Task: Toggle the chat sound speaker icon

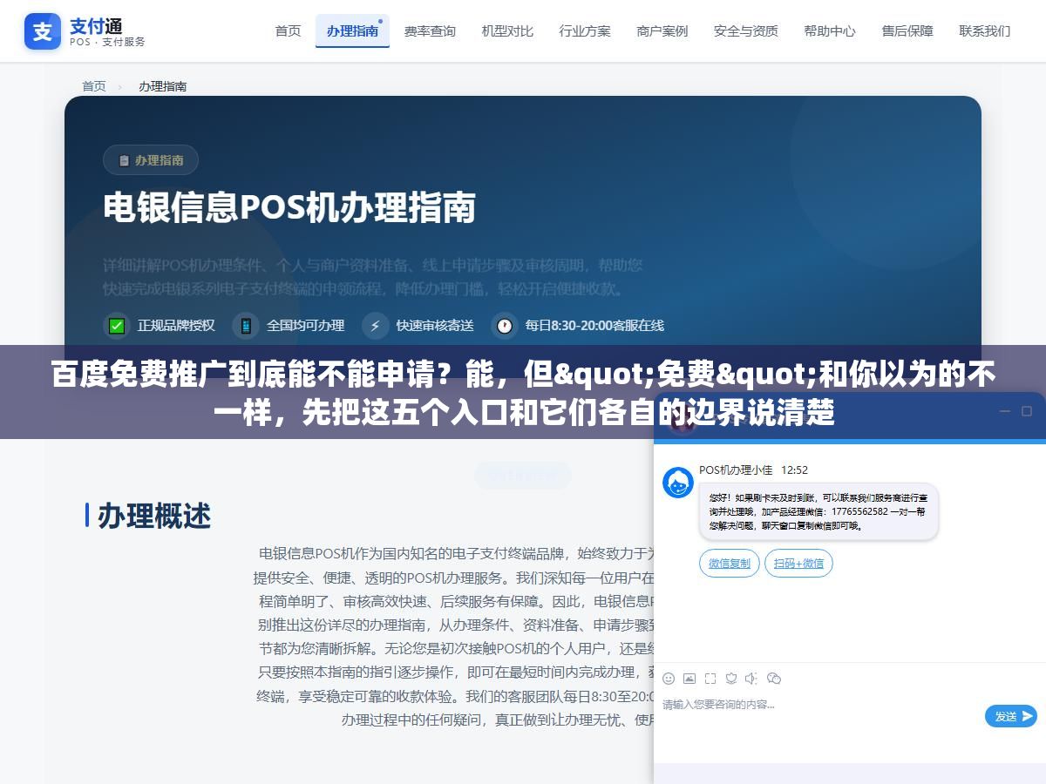Action: (751, 679)
